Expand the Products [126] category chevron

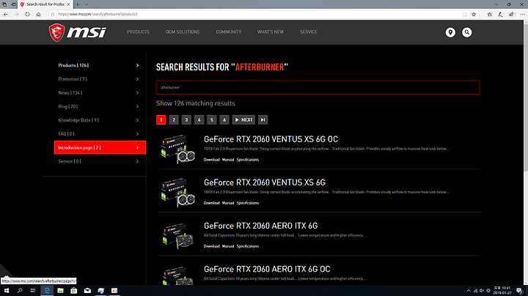pos(137,65)
